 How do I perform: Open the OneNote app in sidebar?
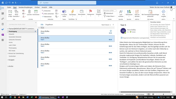coord(3,35)
